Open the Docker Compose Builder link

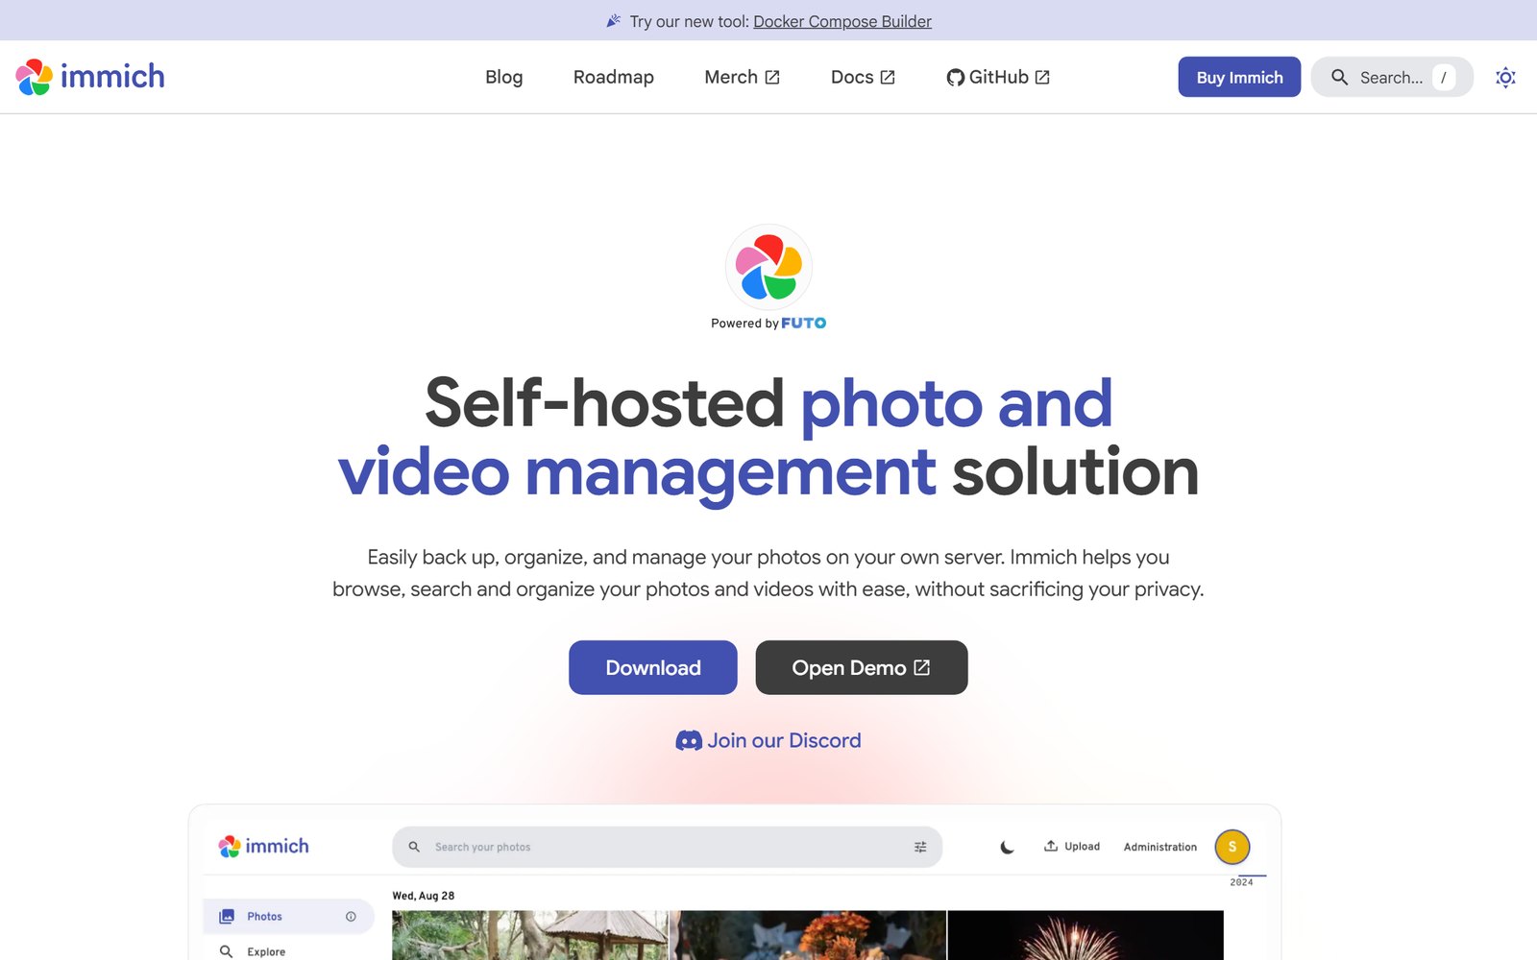click(x=842, y=21)
